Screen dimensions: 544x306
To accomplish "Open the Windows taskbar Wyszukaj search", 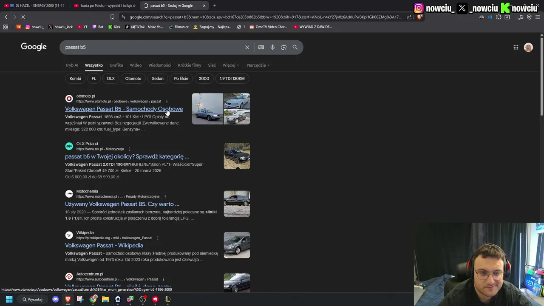I will click(x=32, y=299).
